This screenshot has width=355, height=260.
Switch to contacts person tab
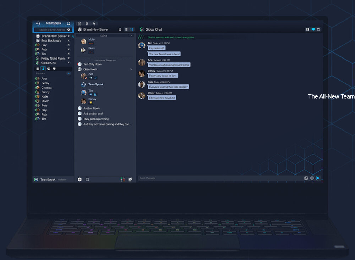43,68
